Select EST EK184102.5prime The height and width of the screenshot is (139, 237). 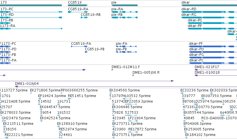coord(200,135)
